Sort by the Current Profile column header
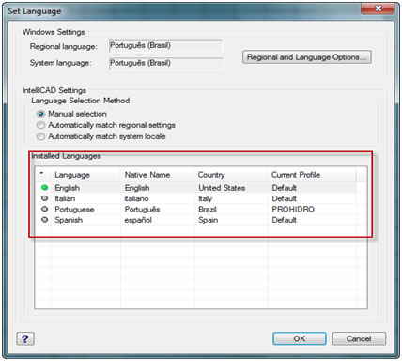402x361 pixels. [x=312, y=175]
